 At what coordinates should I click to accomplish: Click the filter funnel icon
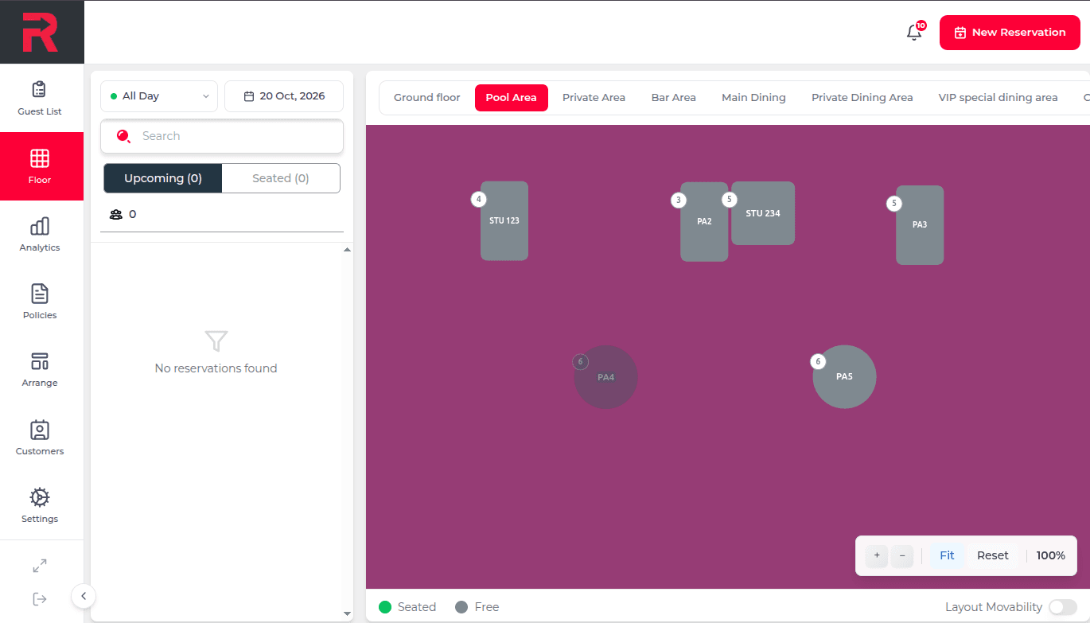pos(216,341)
